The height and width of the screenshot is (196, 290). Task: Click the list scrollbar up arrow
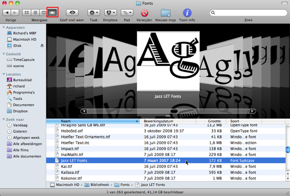(x=288, y=174)
